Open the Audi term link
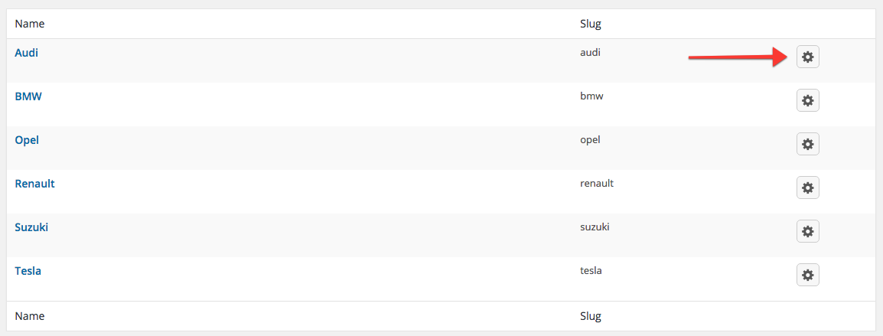Screen dimensions: 883x336 [27, 53]
